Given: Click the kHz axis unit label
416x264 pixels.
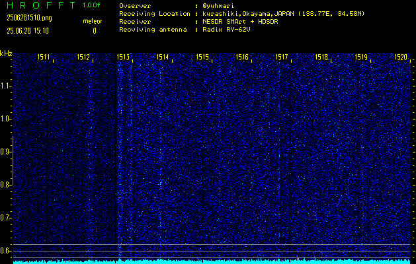Looking at the screenshot, I should (6, 53).
